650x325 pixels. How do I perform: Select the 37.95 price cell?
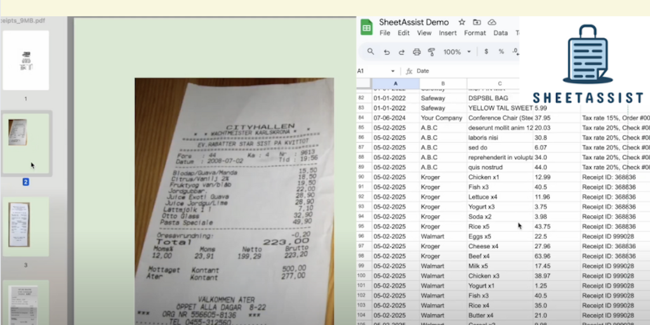[557, 118]
